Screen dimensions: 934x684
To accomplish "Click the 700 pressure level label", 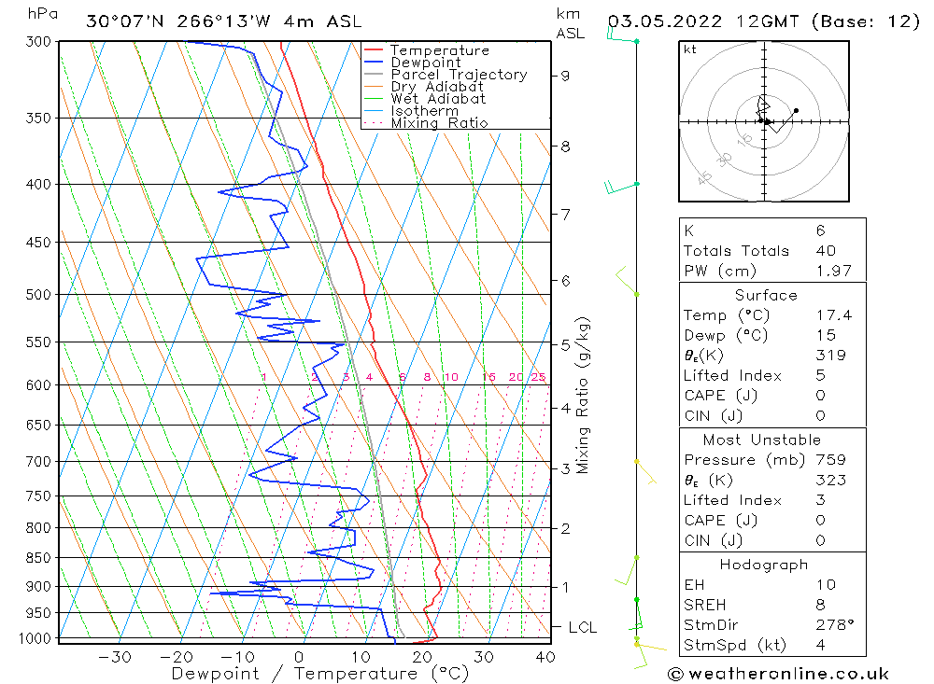I will coord(38,461).
